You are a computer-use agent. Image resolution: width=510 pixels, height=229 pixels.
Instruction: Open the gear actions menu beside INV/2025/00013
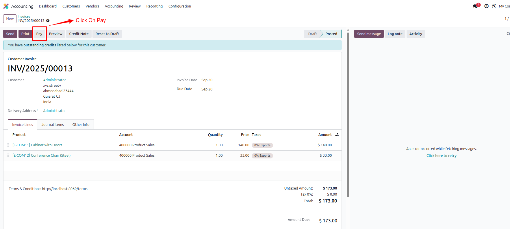point(48,21)
